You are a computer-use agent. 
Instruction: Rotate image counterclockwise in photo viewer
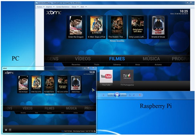(x=130, y=95)
